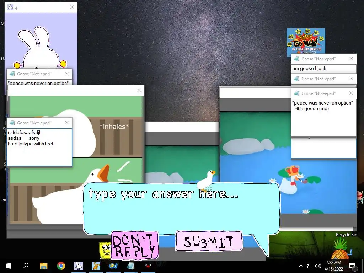Open the volume speaker tray icon
This screenshot has width=364, height=273.
pos(318,266)
